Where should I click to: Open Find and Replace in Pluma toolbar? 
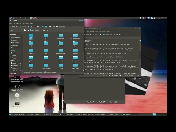[126, 35]
